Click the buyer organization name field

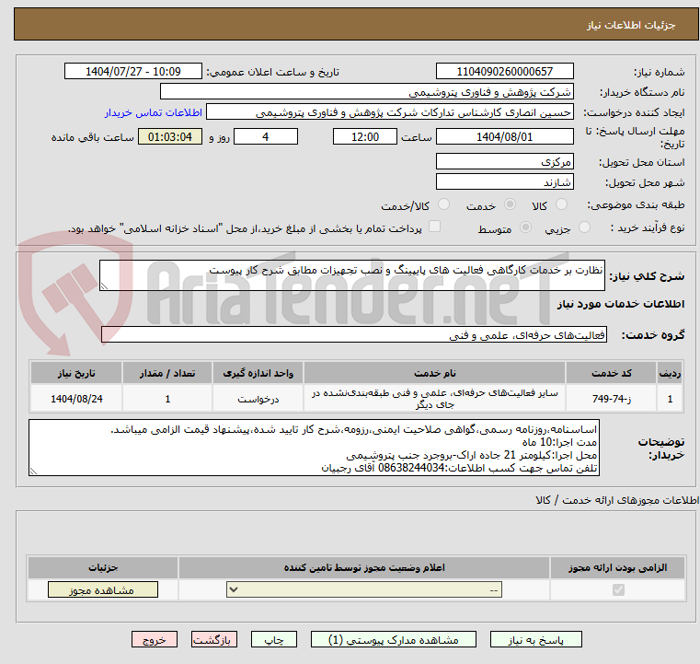click(x=366, y=92)
